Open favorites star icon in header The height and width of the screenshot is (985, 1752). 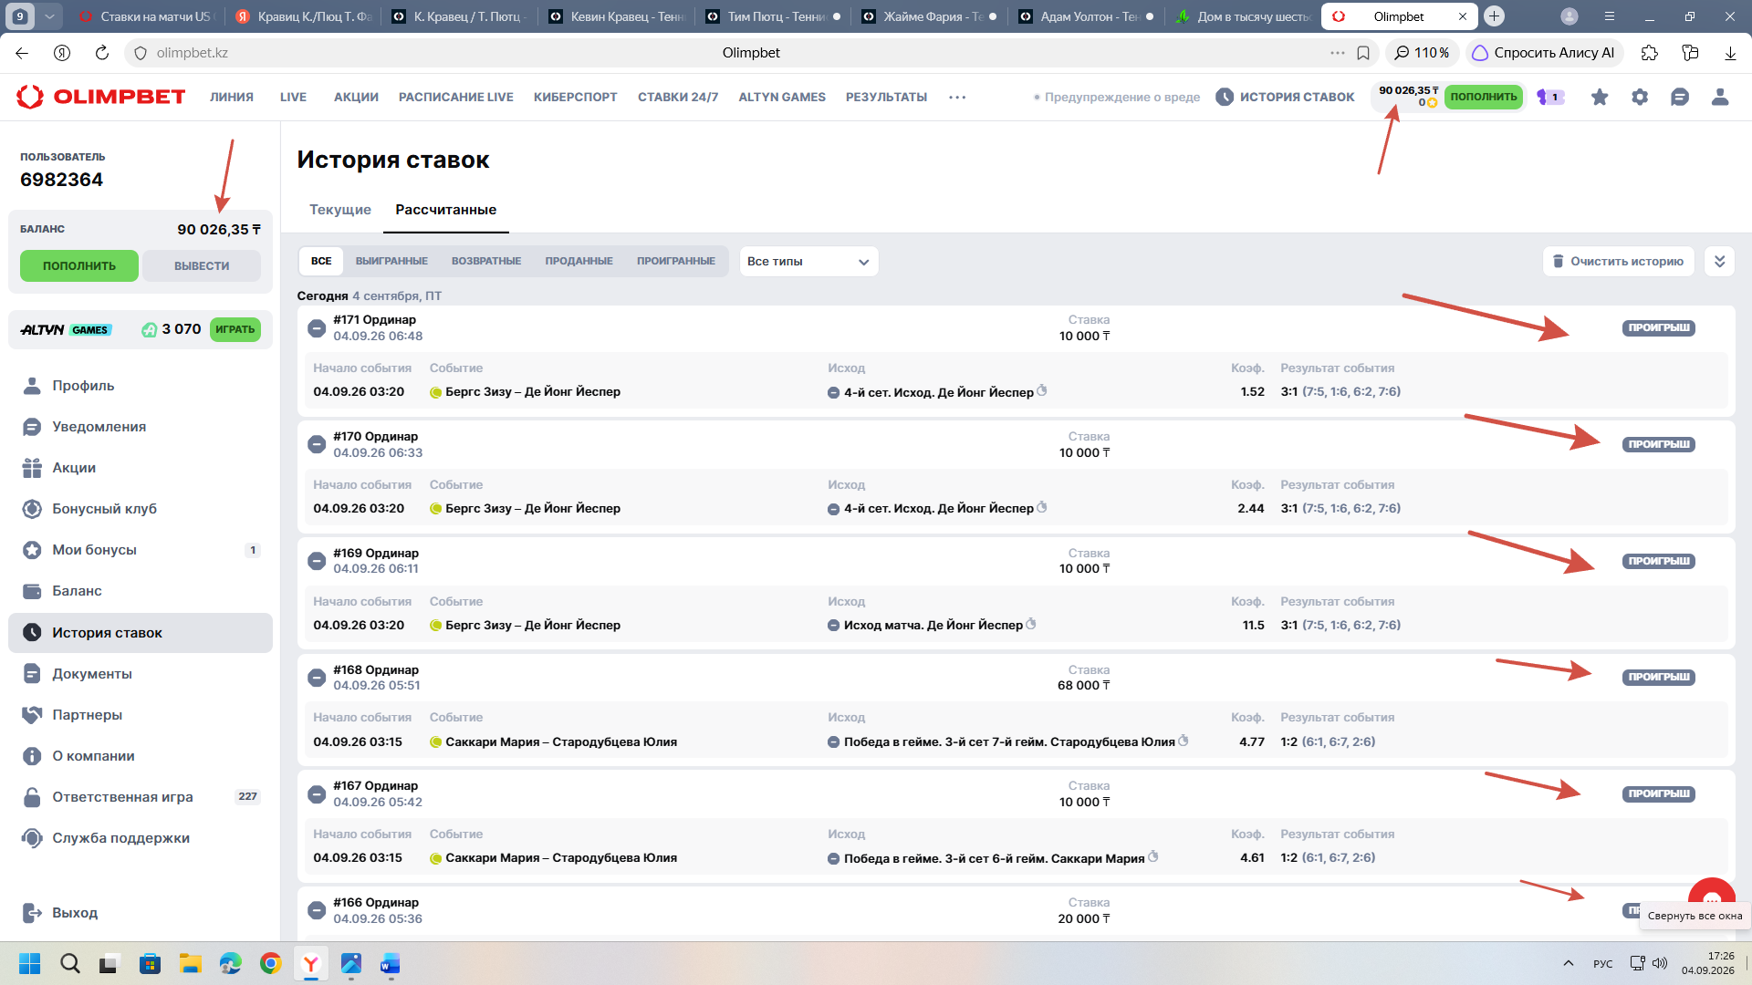point(1600,97)
